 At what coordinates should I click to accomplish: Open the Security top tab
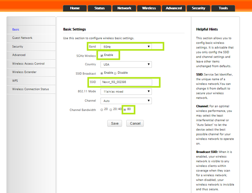(199, 8)
